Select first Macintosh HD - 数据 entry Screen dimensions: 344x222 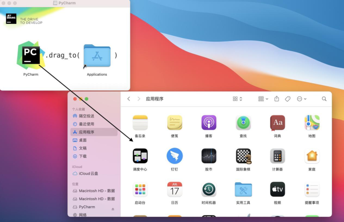(94, 191)
